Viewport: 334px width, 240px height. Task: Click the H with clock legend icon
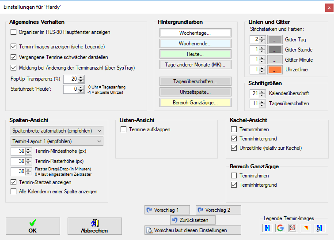pyautogui.click(x=317, y=228)
